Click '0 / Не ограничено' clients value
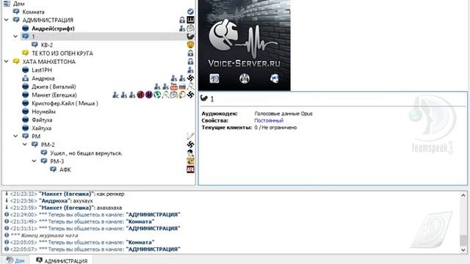The height and width of the screenshot is (264, 470). tap(275, 128)
